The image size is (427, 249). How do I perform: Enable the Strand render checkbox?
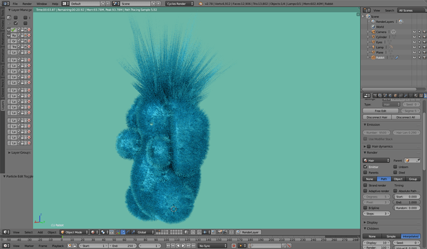click(365, 185)
